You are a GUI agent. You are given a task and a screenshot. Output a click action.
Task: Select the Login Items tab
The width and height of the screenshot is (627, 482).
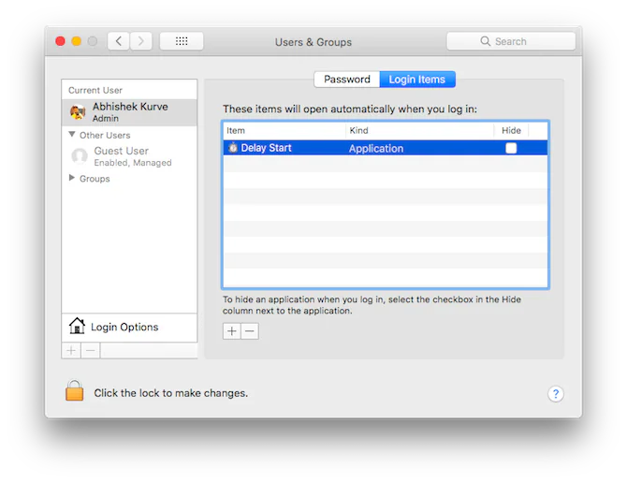(417, 80)
